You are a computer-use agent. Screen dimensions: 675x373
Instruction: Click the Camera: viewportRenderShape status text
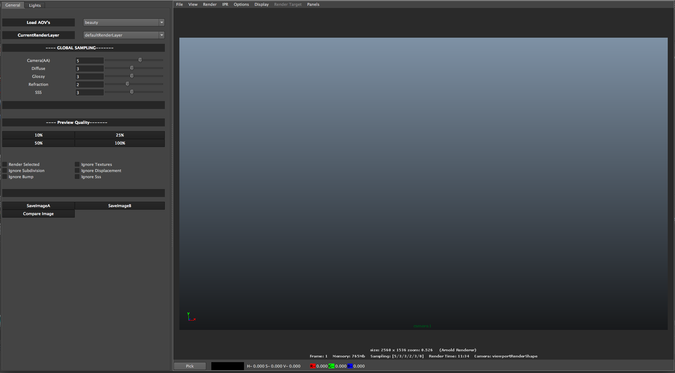pyautogui.click(x=506, y=356)
